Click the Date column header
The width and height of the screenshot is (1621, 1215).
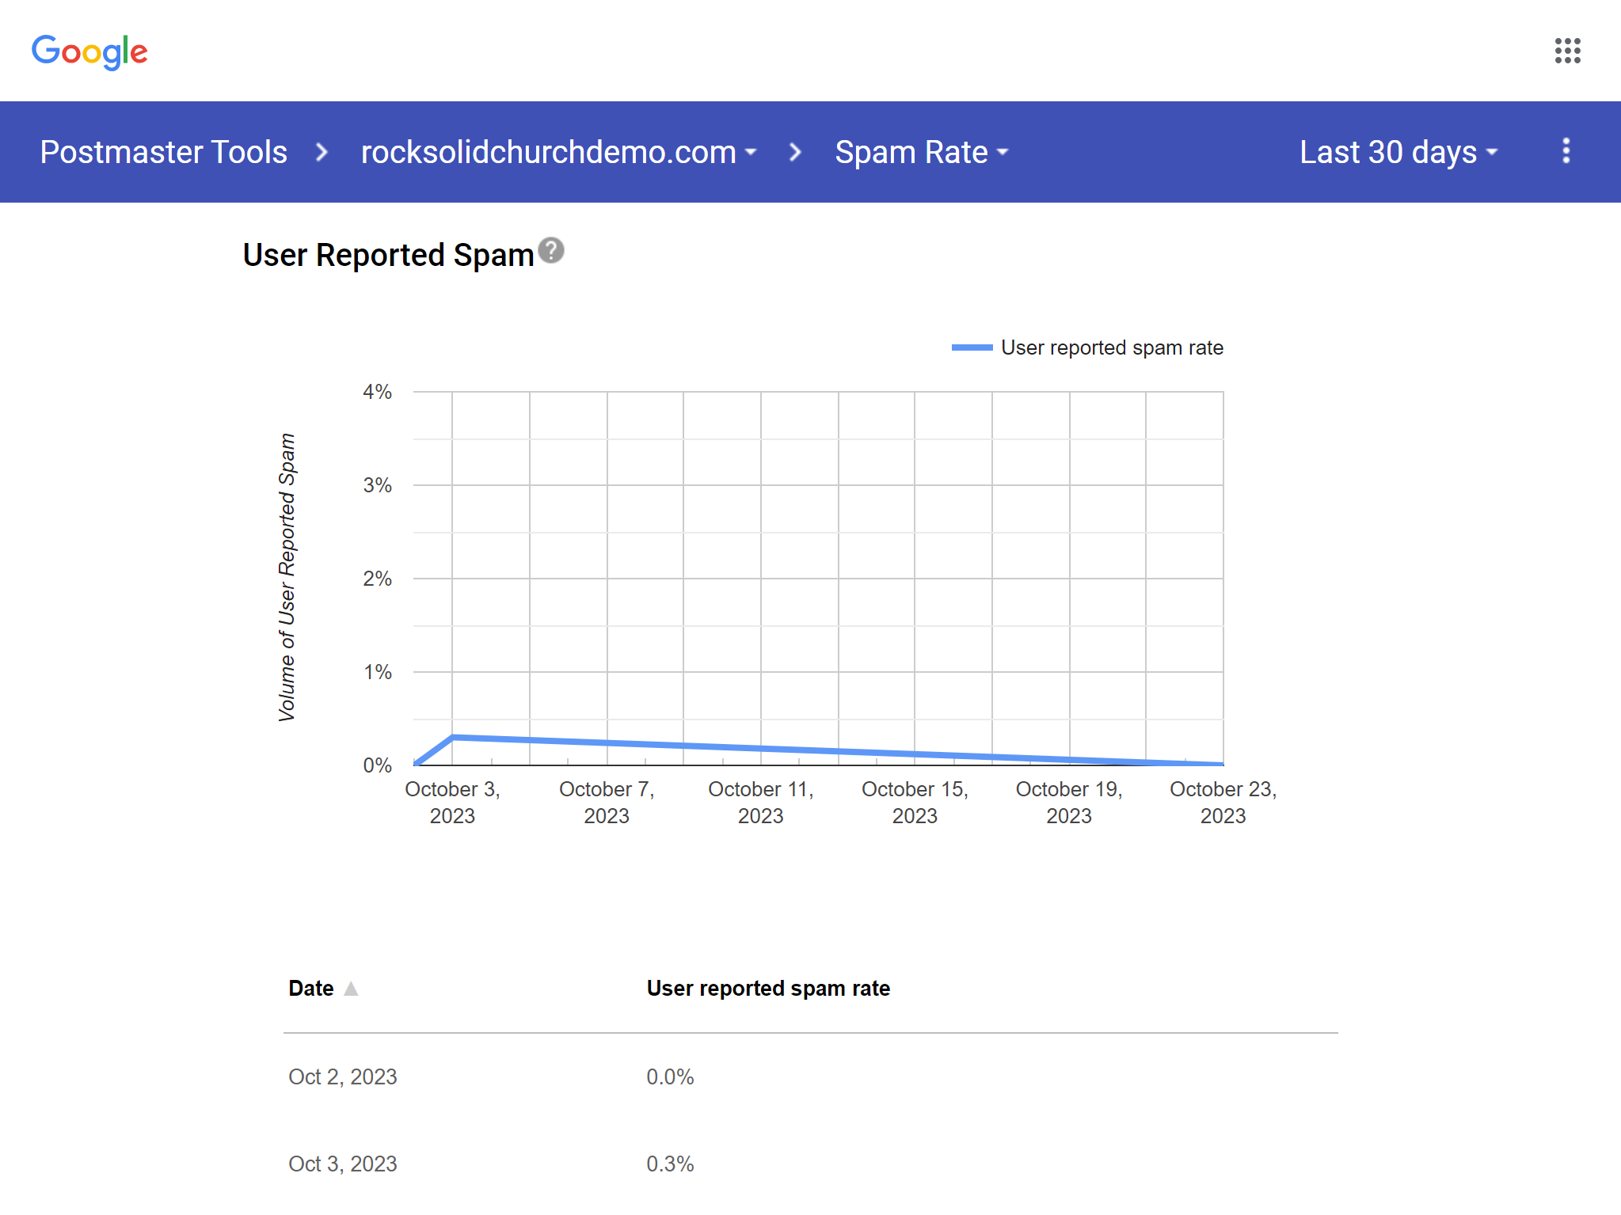pos(311,989)
